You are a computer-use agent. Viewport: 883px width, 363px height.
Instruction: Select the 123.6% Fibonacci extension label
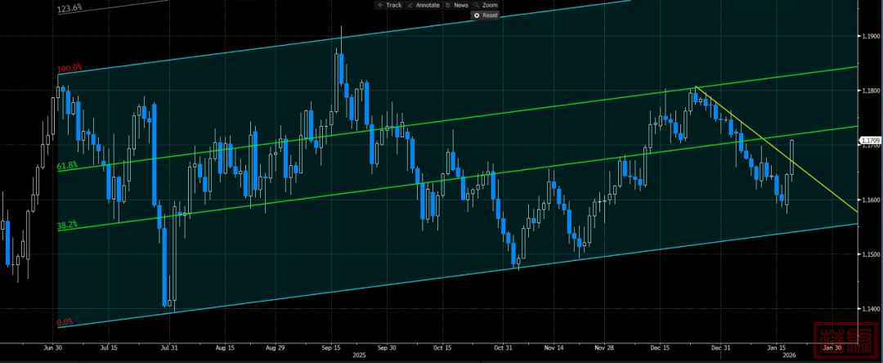click(69, 8)
